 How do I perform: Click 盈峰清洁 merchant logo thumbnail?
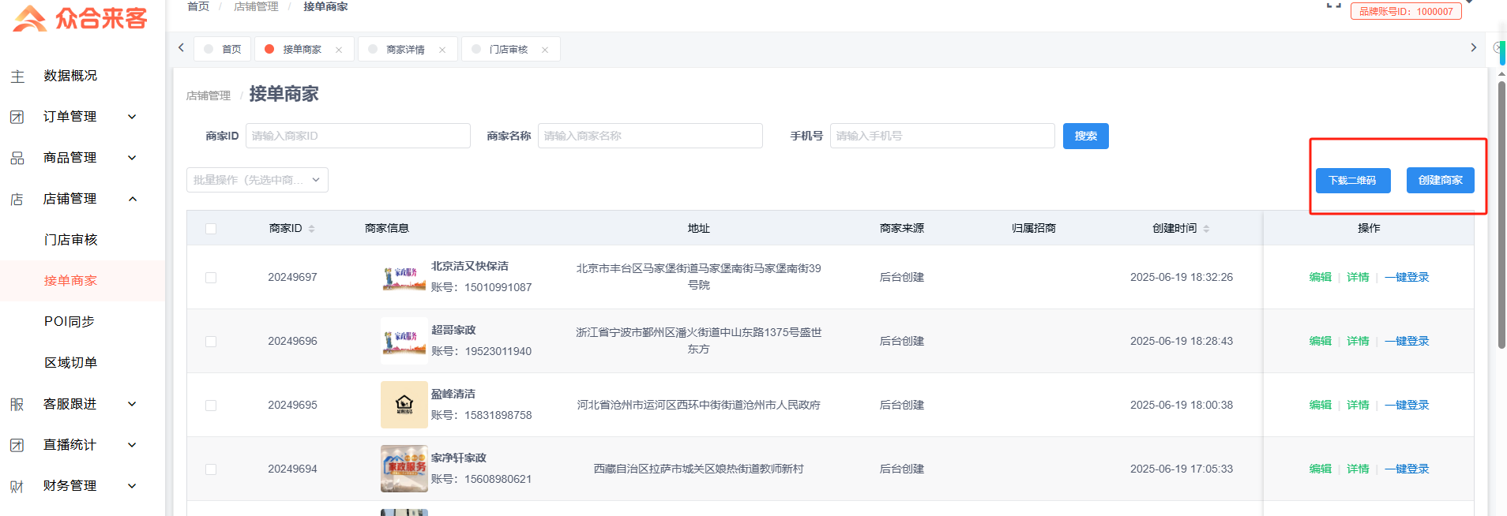tap(404, 406)
